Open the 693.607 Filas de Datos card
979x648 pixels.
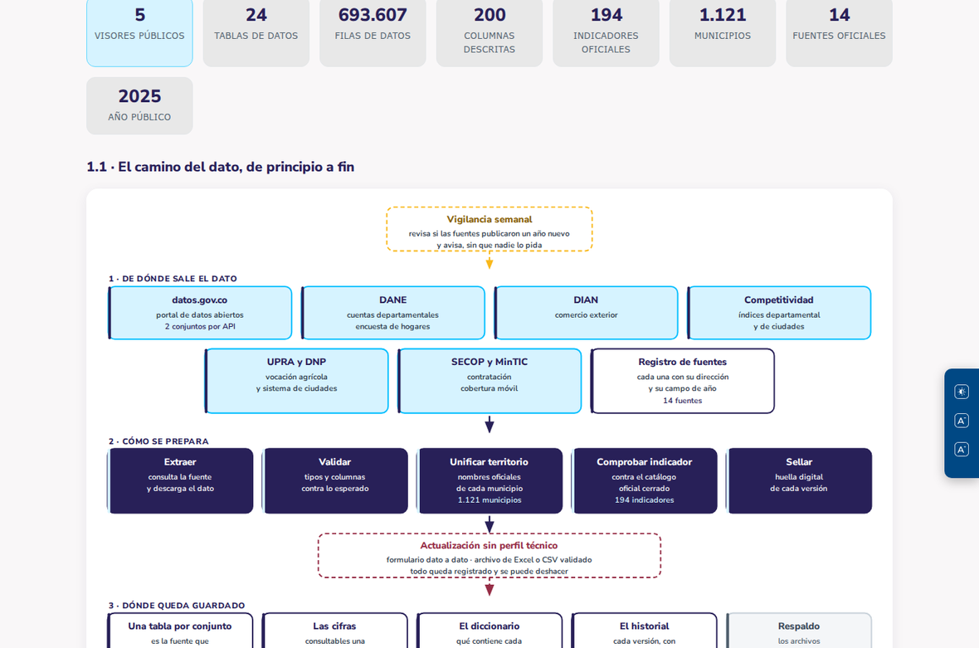tap(373, 32)
